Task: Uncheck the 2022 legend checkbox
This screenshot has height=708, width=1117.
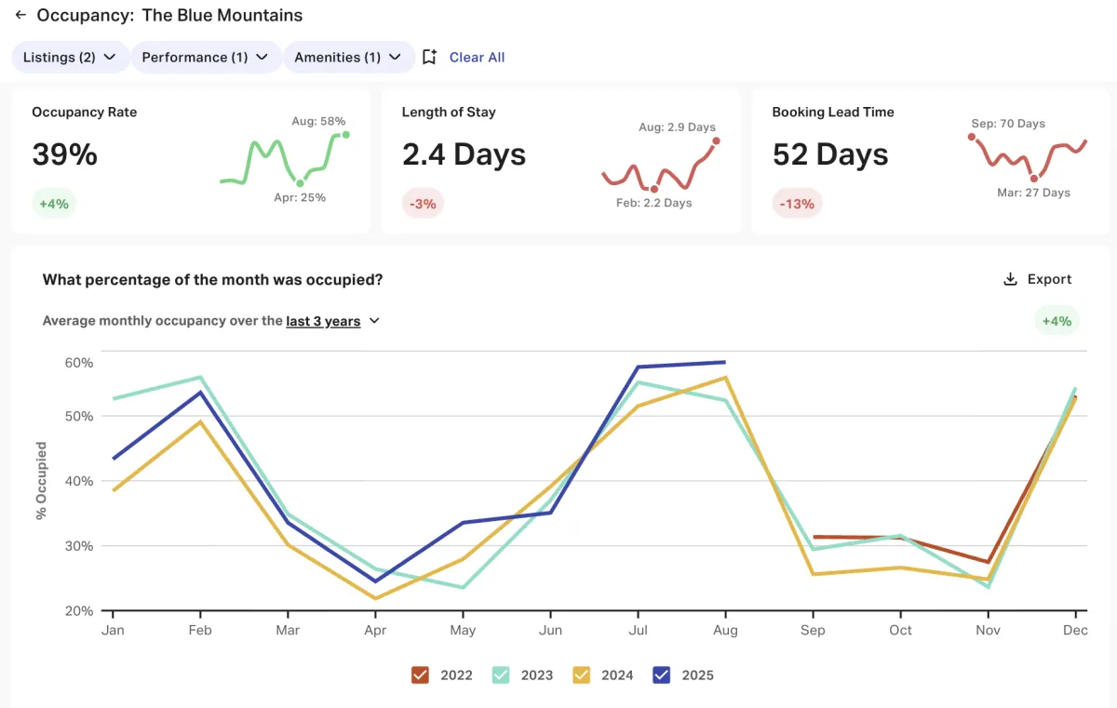Action: [x=421, y=675]
